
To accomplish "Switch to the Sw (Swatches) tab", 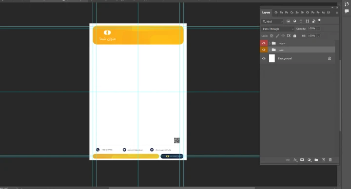I will 297,13.
